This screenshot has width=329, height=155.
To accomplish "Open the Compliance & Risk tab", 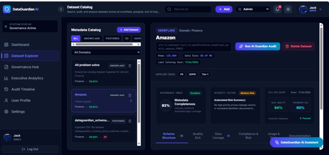I will tap(249, 136).
